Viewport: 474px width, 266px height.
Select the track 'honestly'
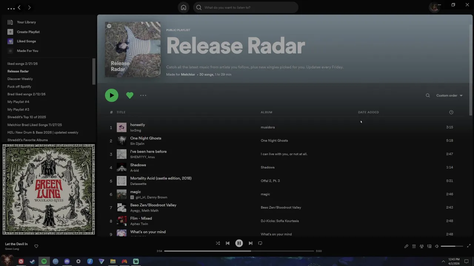[137, 125]
